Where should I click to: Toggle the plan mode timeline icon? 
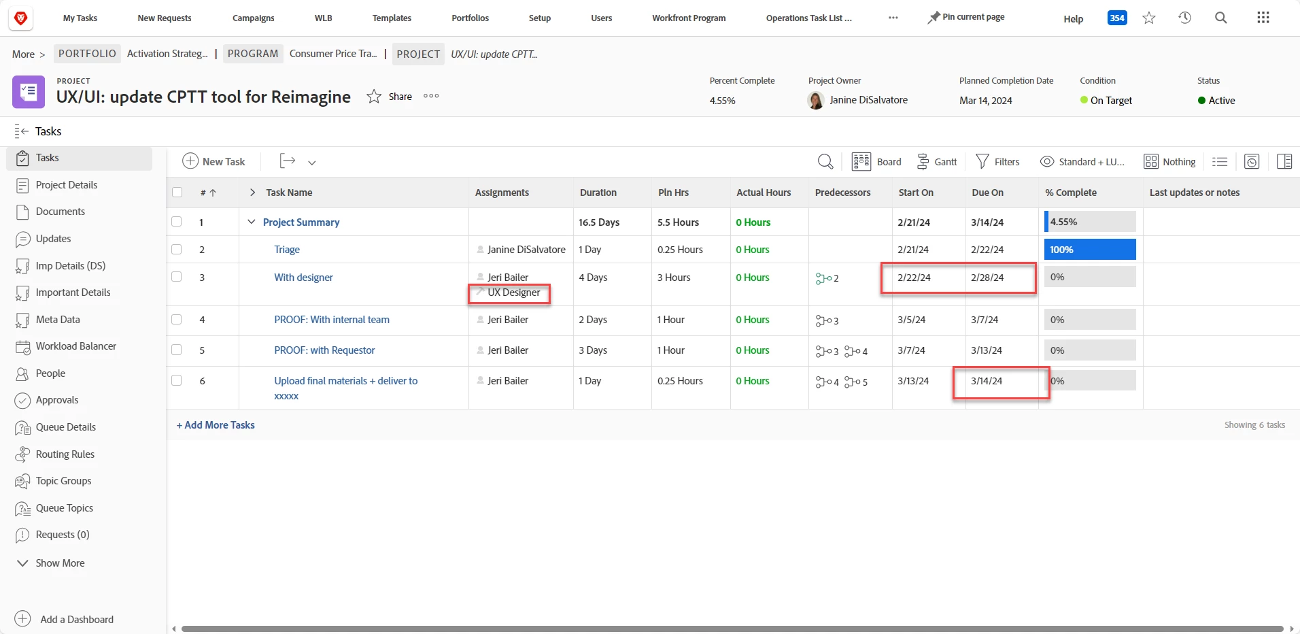[x=1252, y=162]
